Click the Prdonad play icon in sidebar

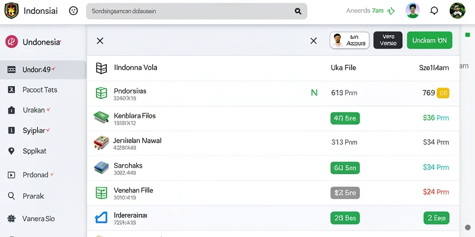tap(11, 175)
